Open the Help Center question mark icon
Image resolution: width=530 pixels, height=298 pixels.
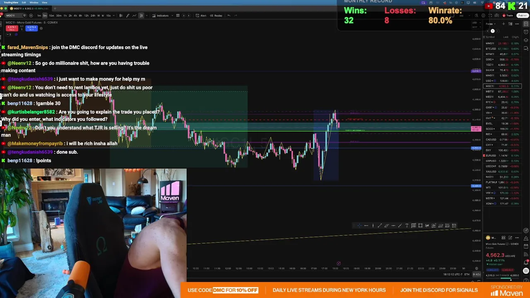[526, 280]
